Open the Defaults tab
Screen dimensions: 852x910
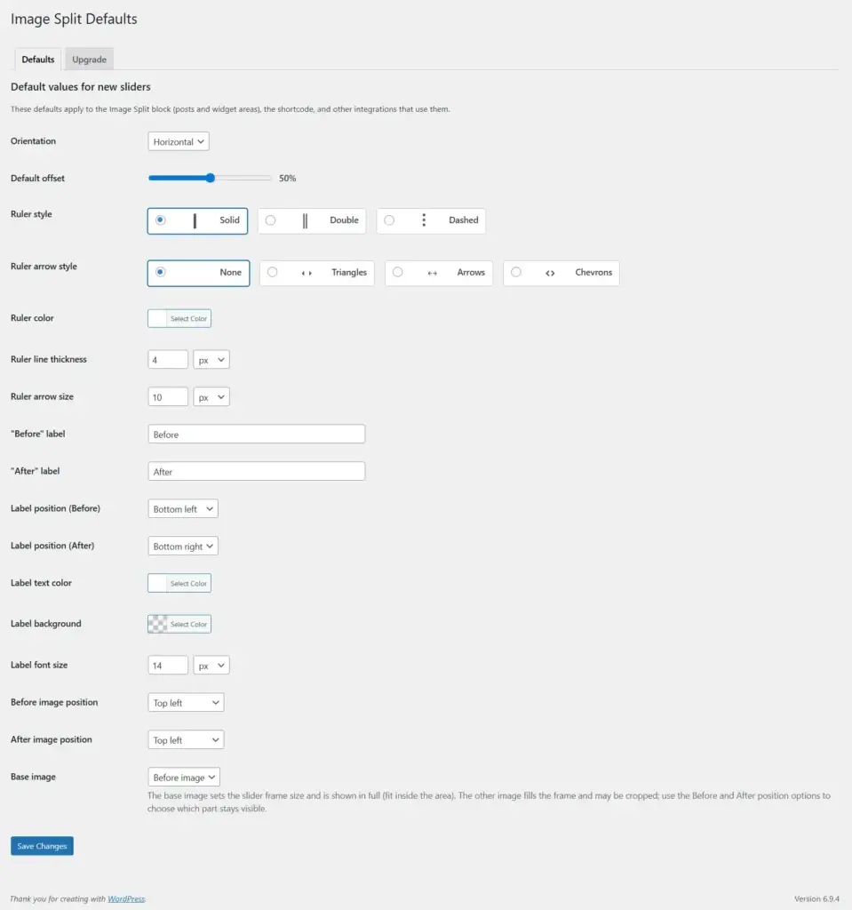point(38,60)
